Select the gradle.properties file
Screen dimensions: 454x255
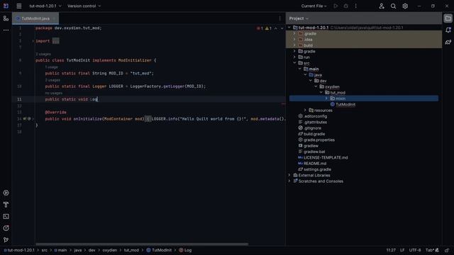pyautogui.click(x=319, y=140)
